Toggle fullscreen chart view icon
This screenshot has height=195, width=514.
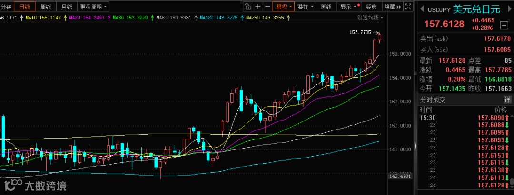pyautogui.click(x=408, y=7)
